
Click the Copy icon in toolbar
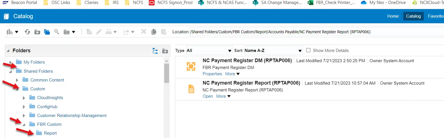154,32
